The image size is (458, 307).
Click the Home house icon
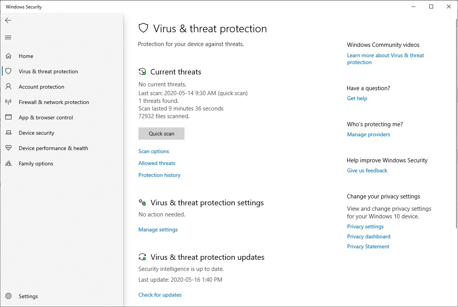[8, 56]
